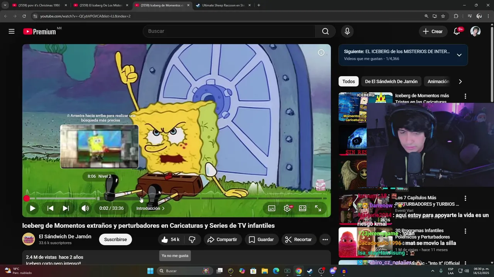Open options for Momentos más Tristes video
The height and width of the screenshot is (277, 494).
coord(465,96)
